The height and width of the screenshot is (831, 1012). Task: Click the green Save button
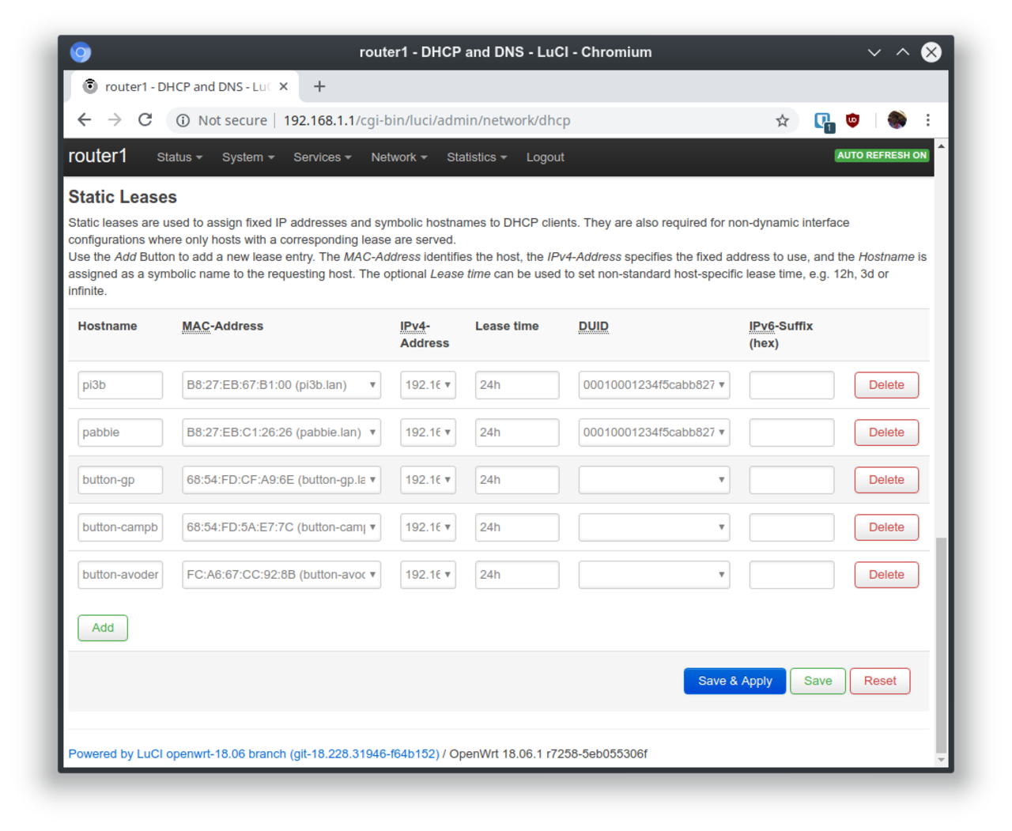pos(818,681)
